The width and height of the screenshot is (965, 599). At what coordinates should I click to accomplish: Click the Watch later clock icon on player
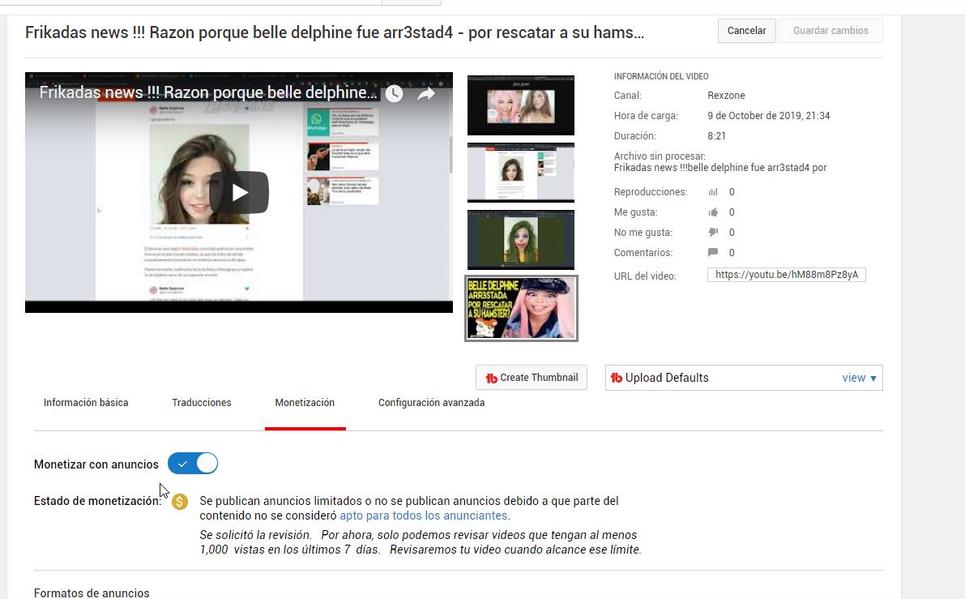pyautogui.click(x=394, y=93)
